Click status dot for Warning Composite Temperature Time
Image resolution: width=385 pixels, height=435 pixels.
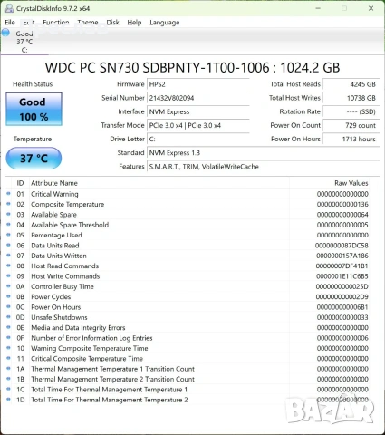tap(8, 348)
